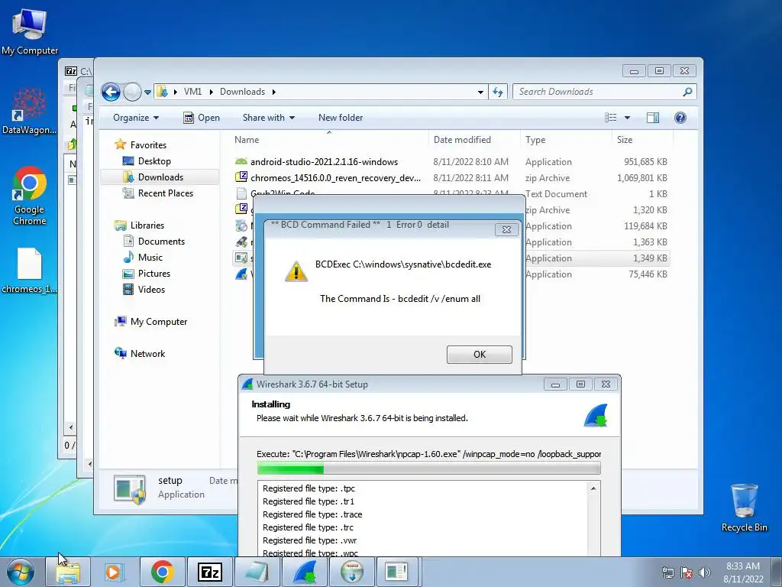Click the volume speaker tray icon

pyautogui.click(x=705, y=572)
